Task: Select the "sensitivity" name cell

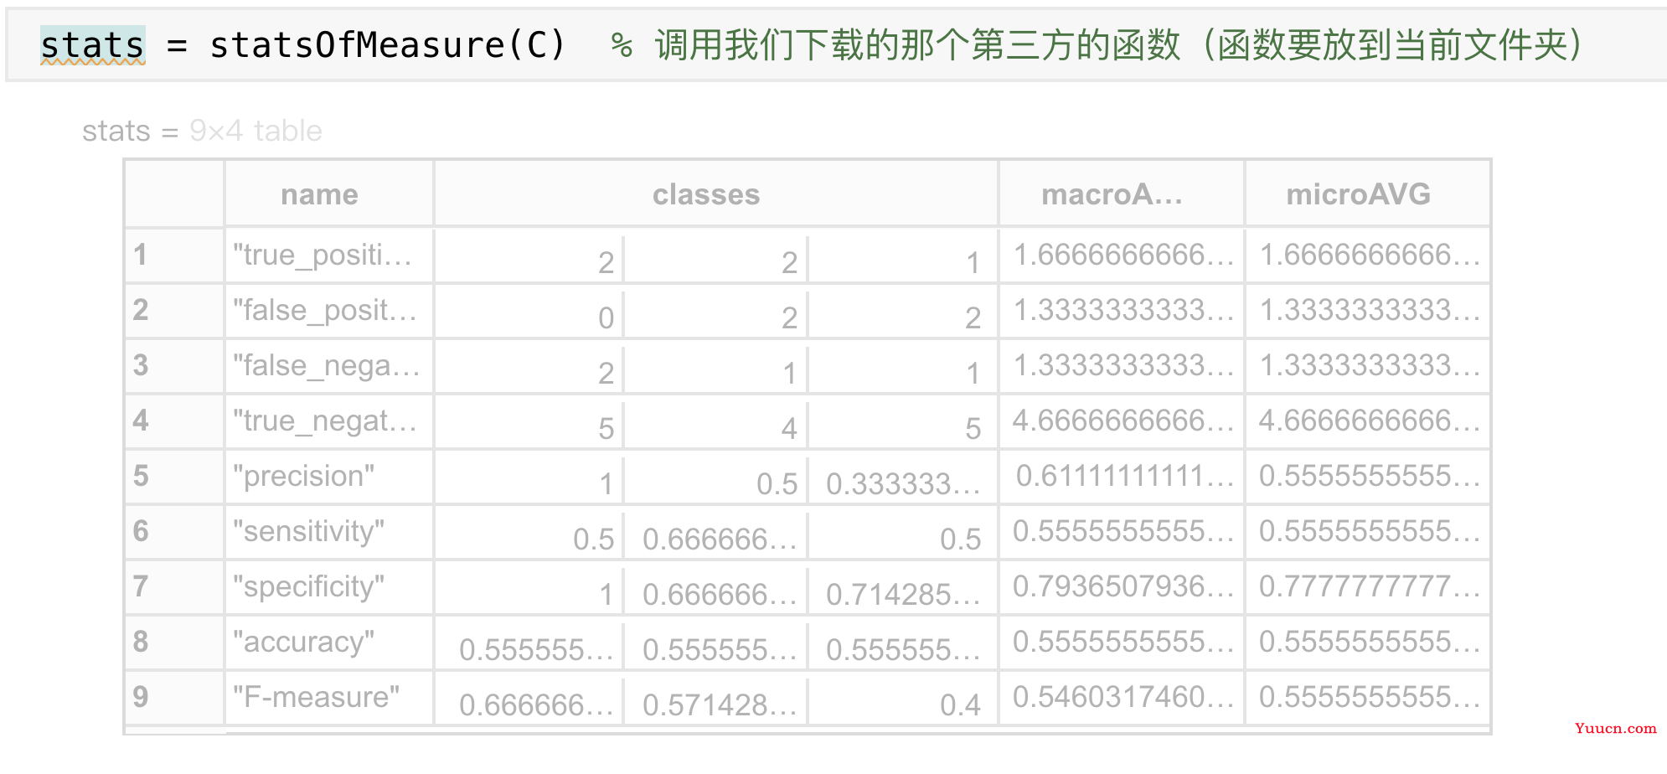Action: click(328, 531)
